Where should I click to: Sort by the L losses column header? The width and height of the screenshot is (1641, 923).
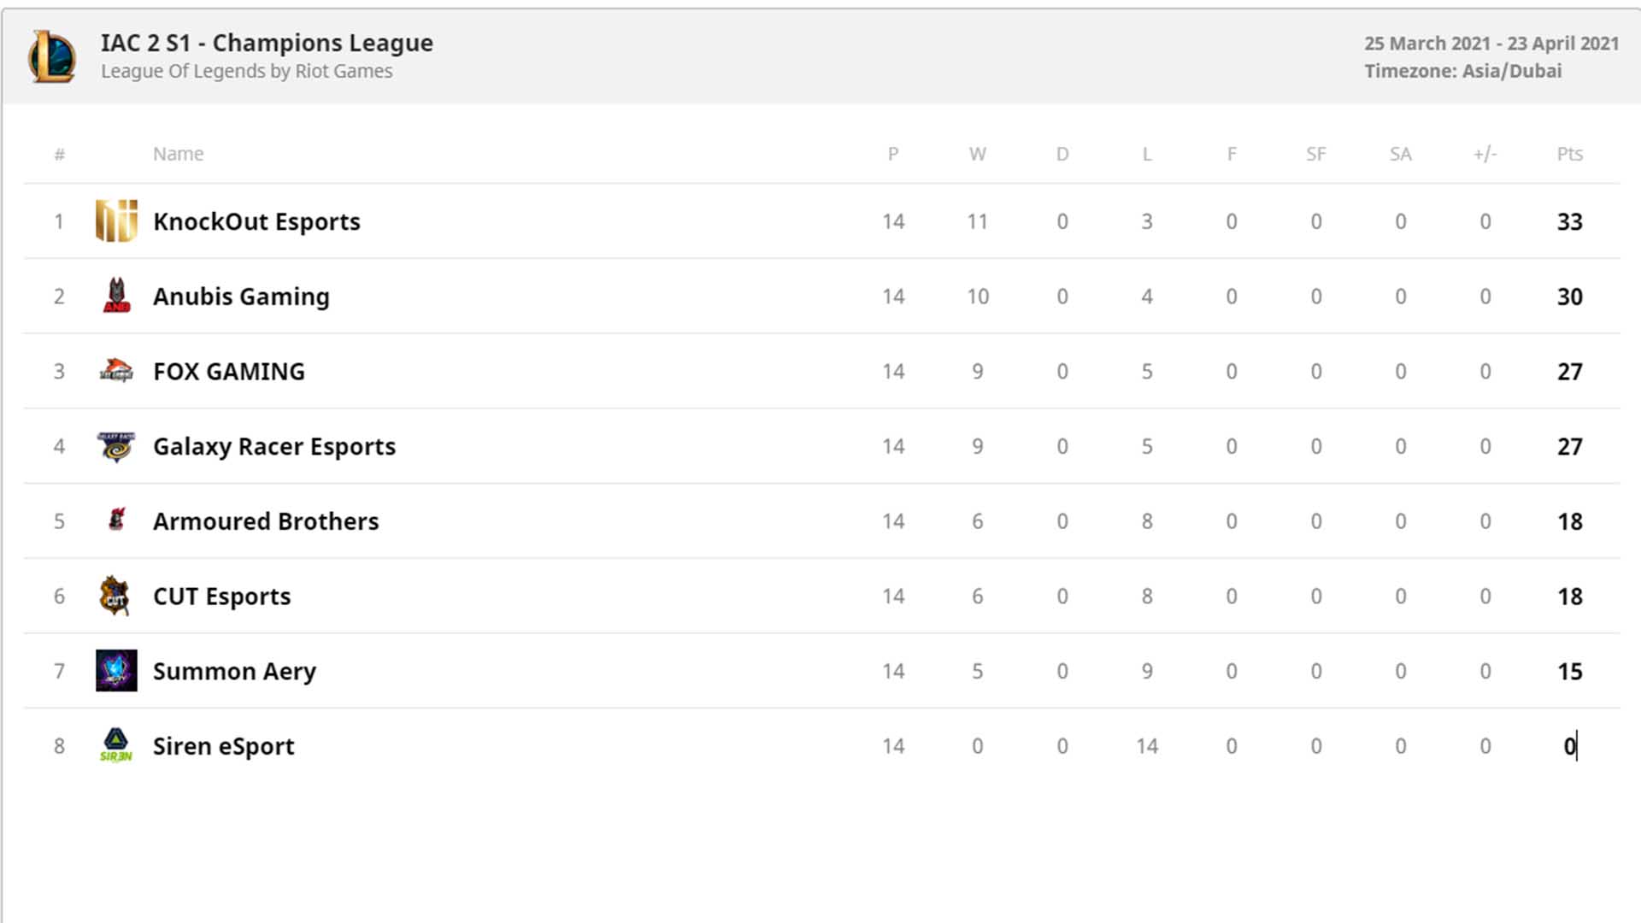click(x=1147, y=154)
